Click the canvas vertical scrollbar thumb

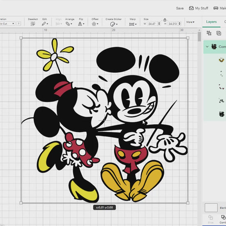pyautogui.click(x=199, y=37)
